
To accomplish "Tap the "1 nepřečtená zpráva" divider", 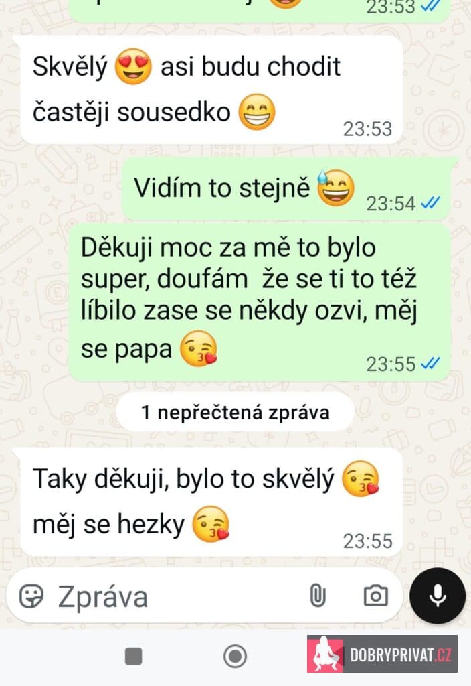I will click(x=235, y=412).
